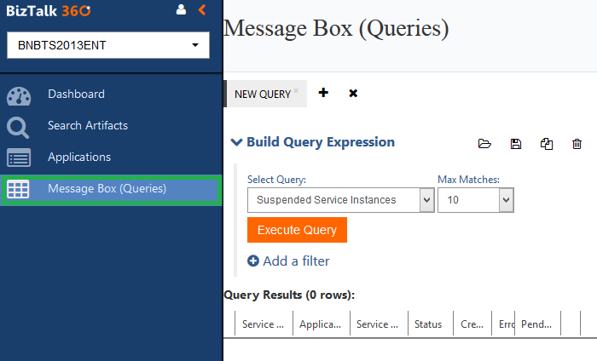This screenshot has height=361, width=597.
Task: Switch to the NEW QUERY tab
Action: coord(263,94)
